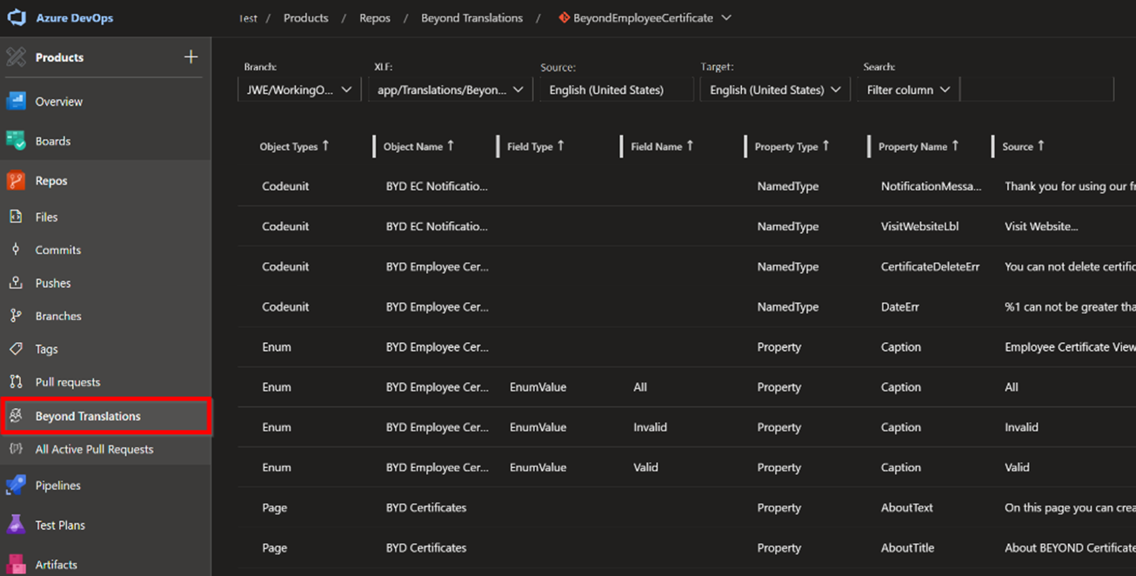
Task: Open Commits under Repos
Action: [x=57, y=250]
